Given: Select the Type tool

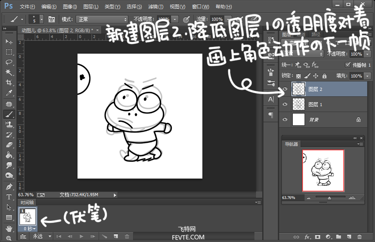Looking at the screenshot, I should [9, 197].
